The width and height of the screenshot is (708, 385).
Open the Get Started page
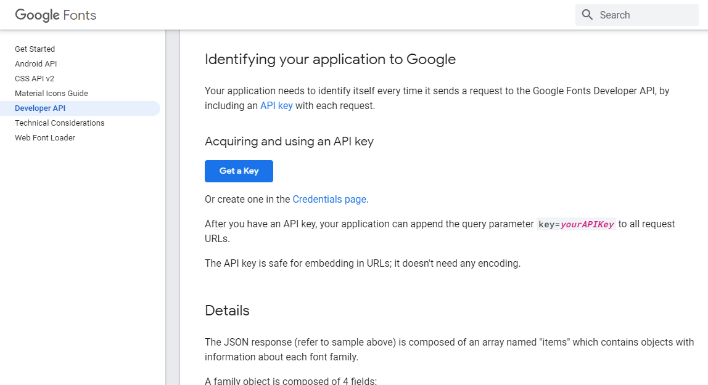[35, 49]
